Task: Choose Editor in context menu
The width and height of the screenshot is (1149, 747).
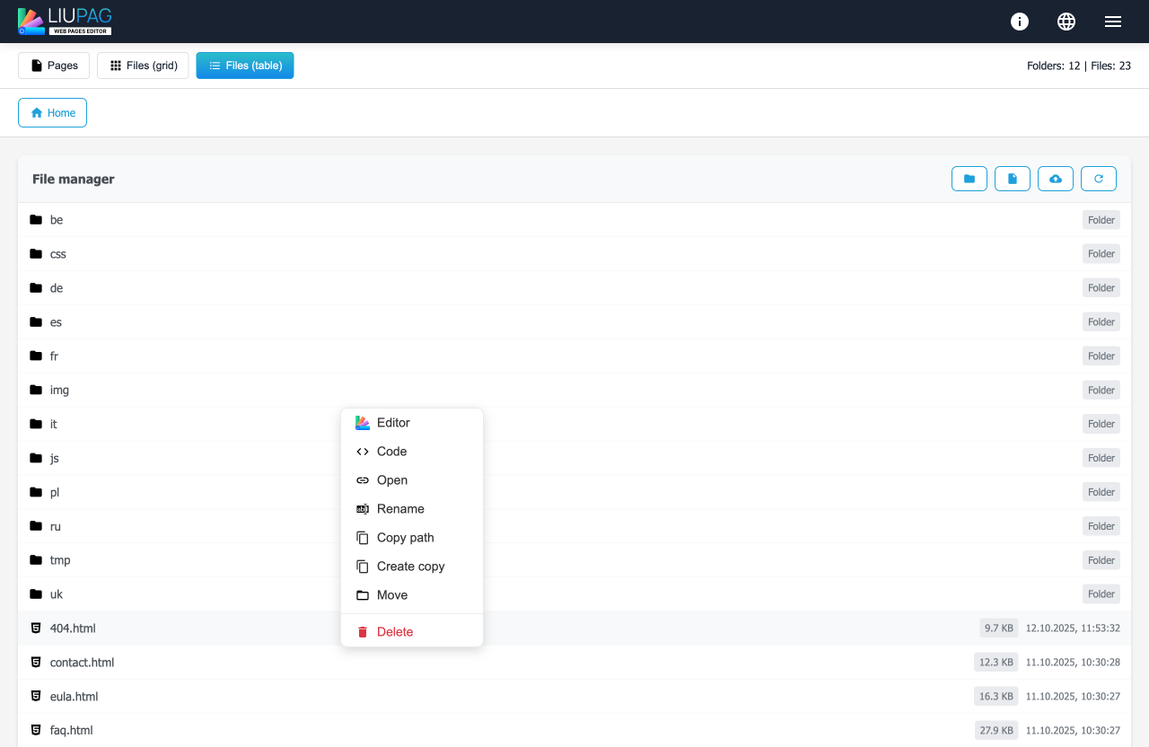Action: [x=412, y=423]
